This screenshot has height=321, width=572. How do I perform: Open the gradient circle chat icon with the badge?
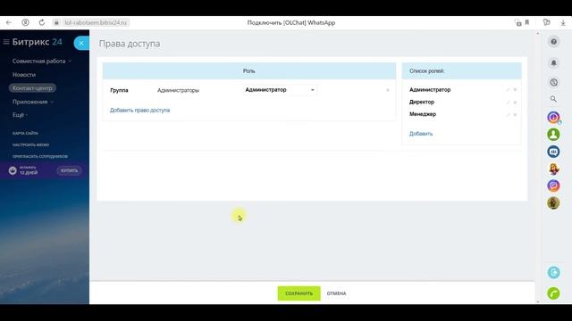pos(554,118)
